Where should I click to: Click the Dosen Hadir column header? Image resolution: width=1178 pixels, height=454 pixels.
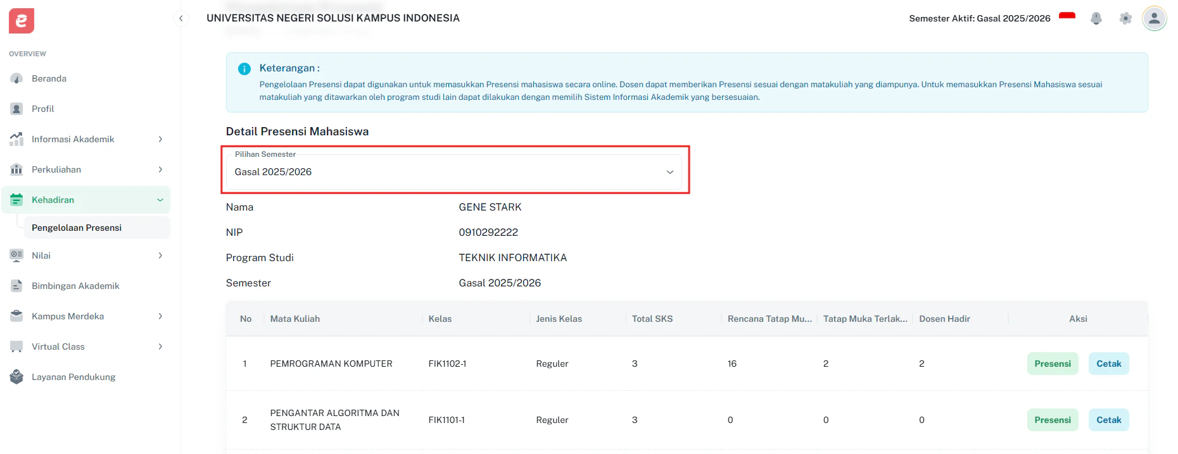point(944,319)
